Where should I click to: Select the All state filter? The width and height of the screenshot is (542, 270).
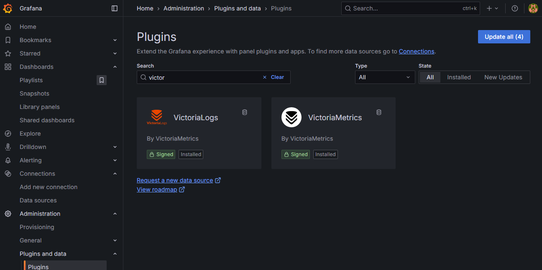click(x=430, y=77)
